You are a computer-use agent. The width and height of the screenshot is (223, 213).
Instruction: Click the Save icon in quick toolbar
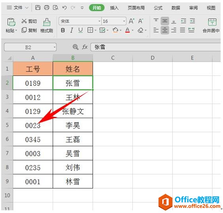point(38,8)
